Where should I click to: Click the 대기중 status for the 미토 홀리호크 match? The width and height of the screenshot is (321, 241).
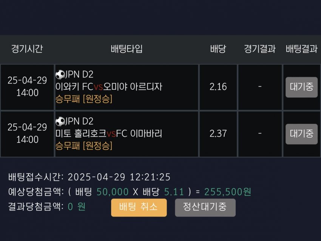pyautogui.click(x=301, y=134)
